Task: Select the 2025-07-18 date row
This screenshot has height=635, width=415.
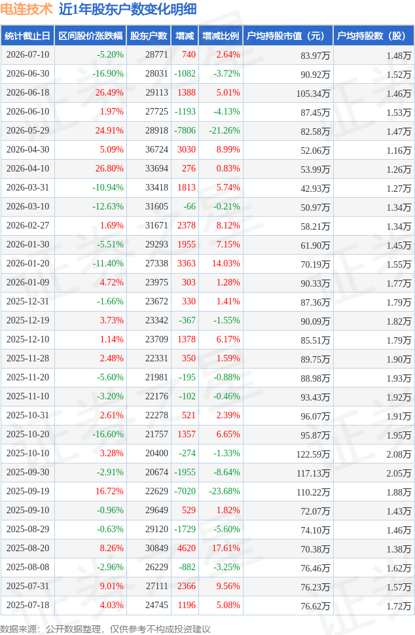Action: [x=207, y=605]
